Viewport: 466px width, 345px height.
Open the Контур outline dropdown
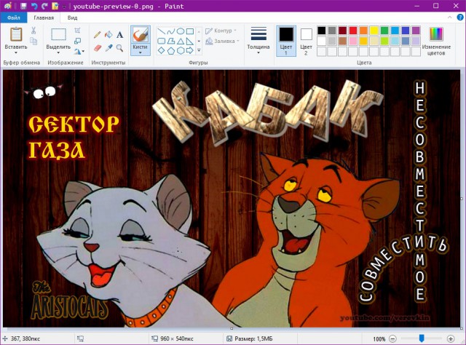221,31
